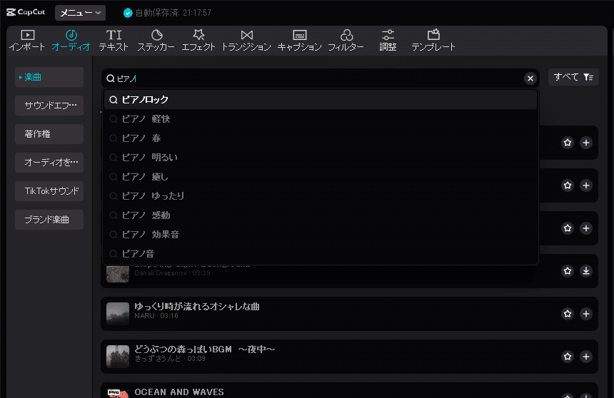Select the サウンドエフ… sidebar category

coord(49,106)
